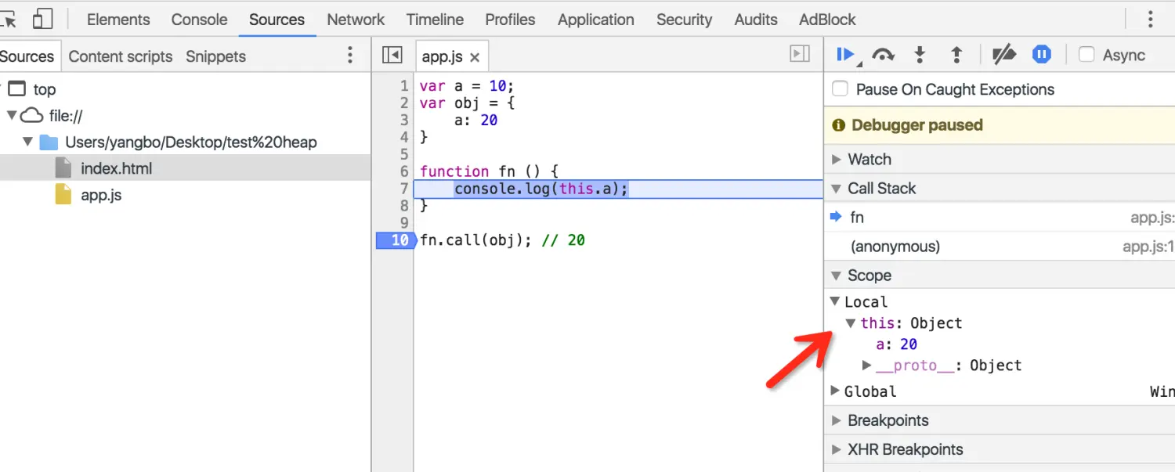Expand the XHR Breakpoints section
The height and width of the screenshot is (472, 1175).
pos(837,449)
